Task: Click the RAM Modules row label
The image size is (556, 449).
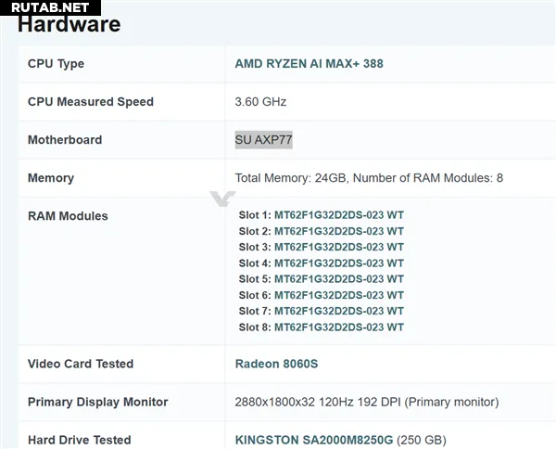Action: coord(68,216)
